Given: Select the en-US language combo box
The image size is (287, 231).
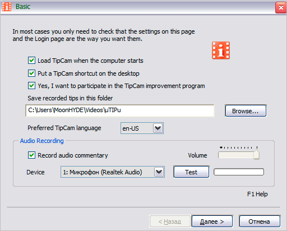Looking at the screenshot, I should point(142,128).
